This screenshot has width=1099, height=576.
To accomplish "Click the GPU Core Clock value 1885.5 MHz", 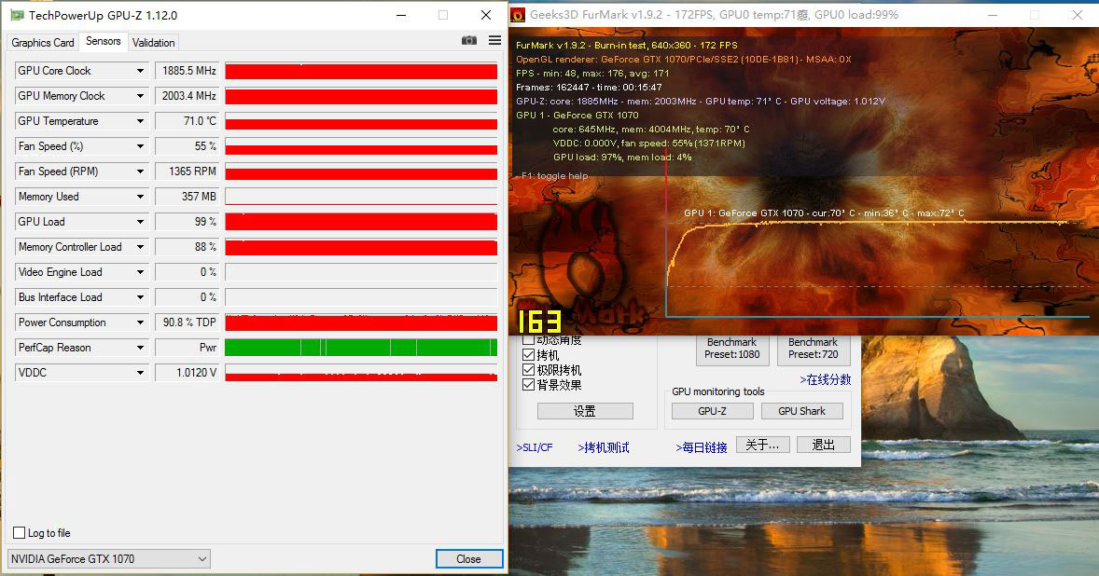I will click(187, 71).
